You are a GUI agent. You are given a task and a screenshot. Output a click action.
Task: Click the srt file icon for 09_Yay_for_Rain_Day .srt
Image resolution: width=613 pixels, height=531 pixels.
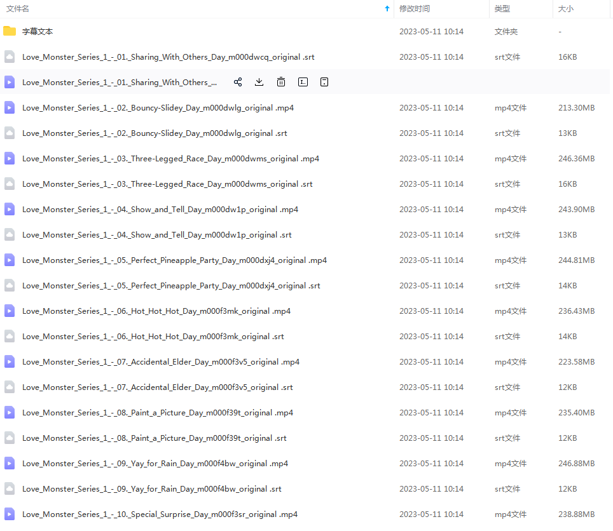[x=10, y=488]
